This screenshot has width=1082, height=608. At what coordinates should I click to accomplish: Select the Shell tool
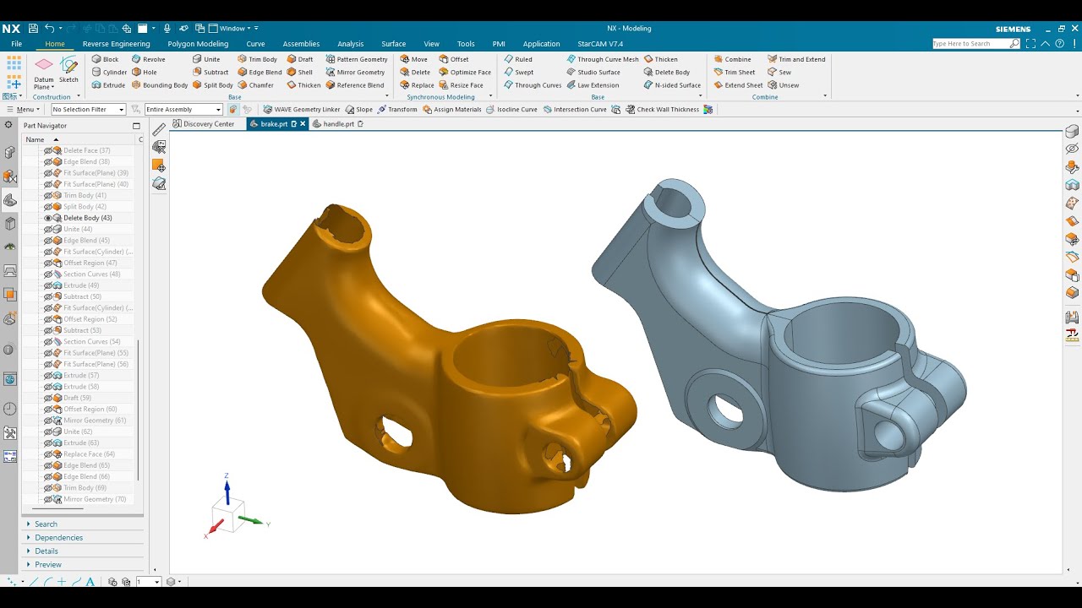click(x=299, y=73)
